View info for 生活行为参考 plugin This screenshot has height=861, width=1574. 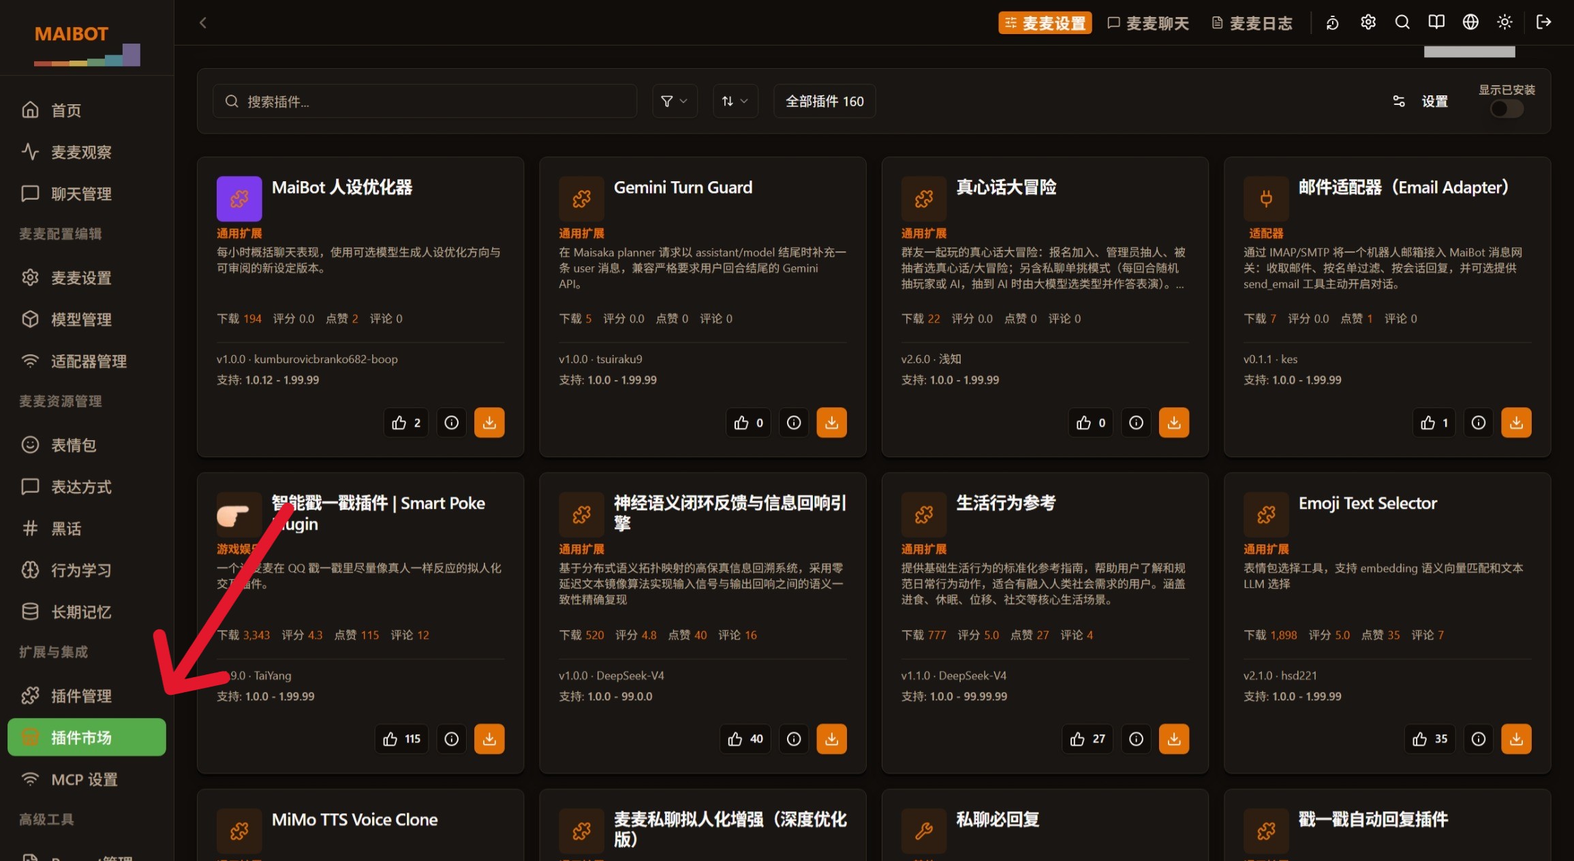1136,738
